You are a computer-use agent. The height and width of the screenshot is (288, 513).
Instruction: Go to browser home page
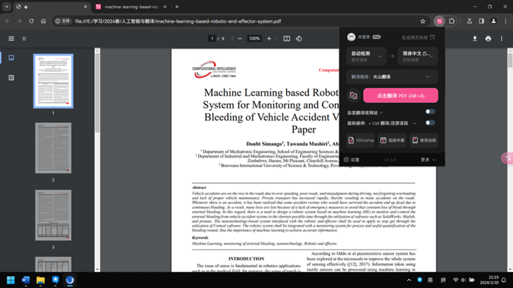[44, 21]
